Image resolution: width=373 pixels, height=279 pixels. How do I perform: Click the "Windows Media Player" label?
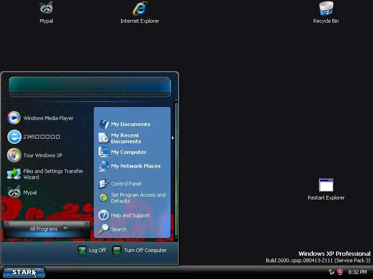[48, 118]
